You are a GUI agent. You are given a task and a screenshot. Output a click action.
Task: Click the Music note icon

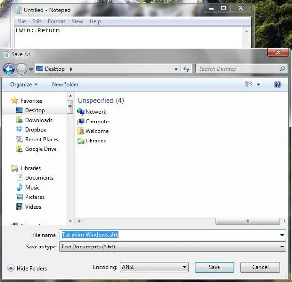click(19, 187)
